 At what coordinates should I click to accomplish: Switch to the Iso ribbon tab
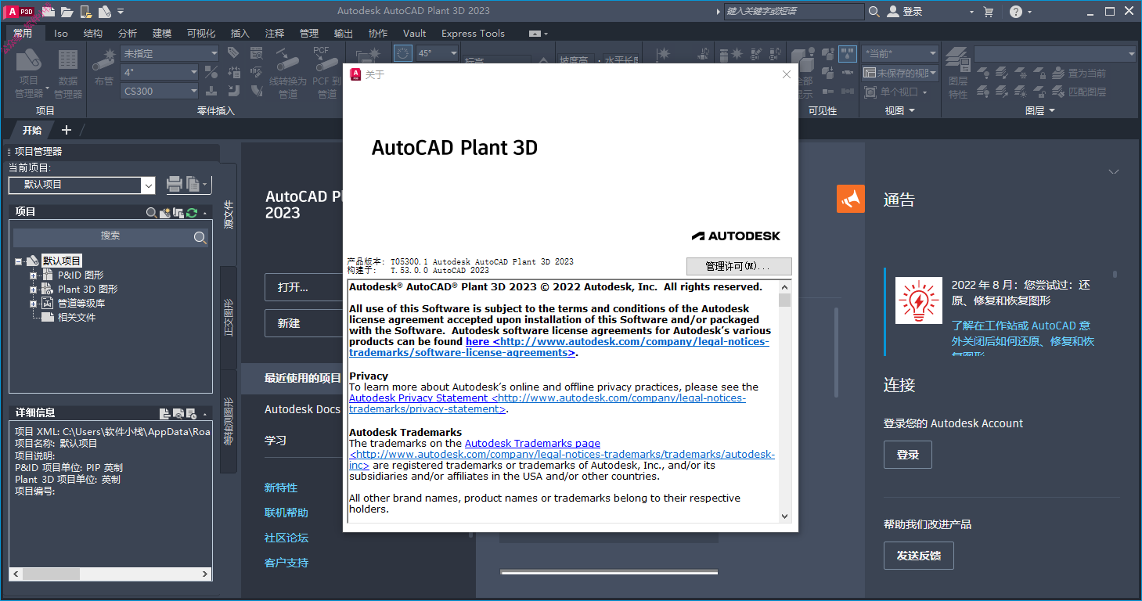61,33
